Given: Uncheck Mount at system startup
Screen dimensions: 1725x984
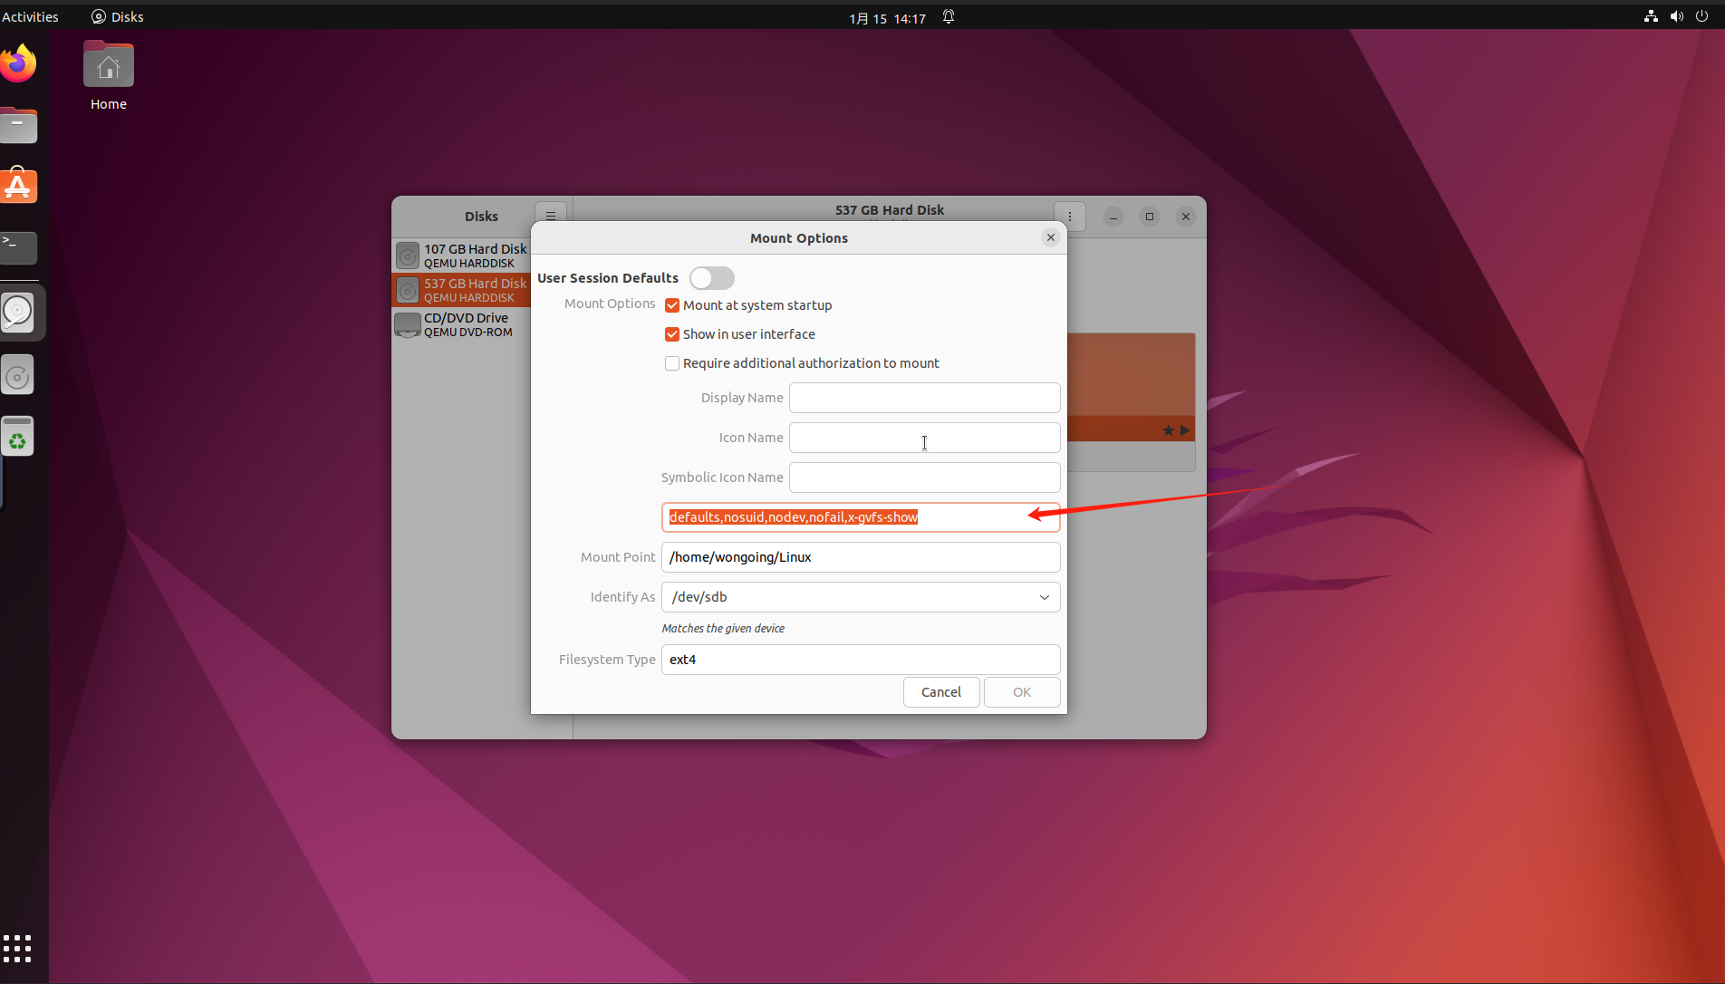Looking at the screenshot, I should (x=672, y=305).
